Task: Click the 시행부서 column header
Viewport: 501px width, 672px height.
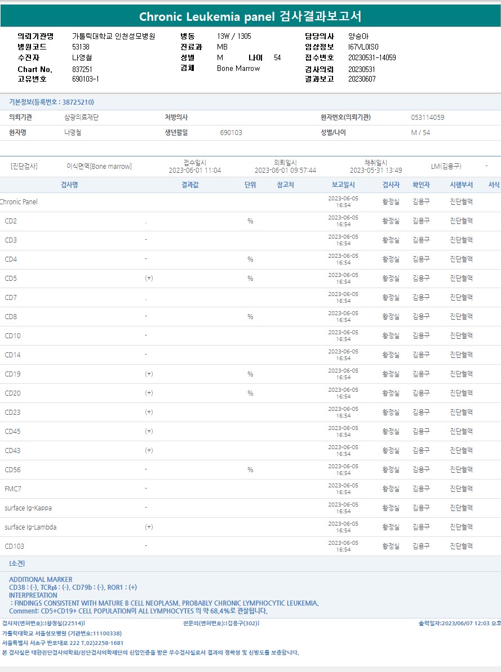Action: click(x=461, y=185)
